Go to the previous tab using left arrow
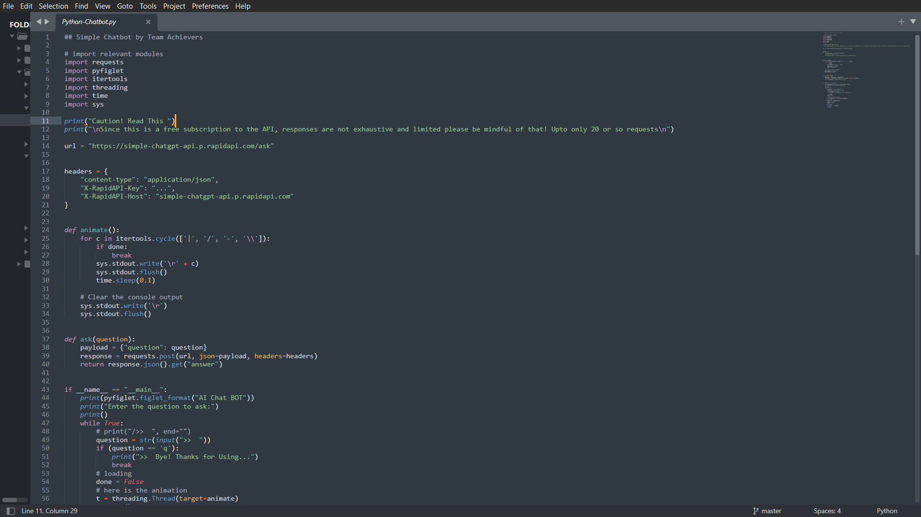Screen dimensions: 921x517 click(x=39, y=22)
